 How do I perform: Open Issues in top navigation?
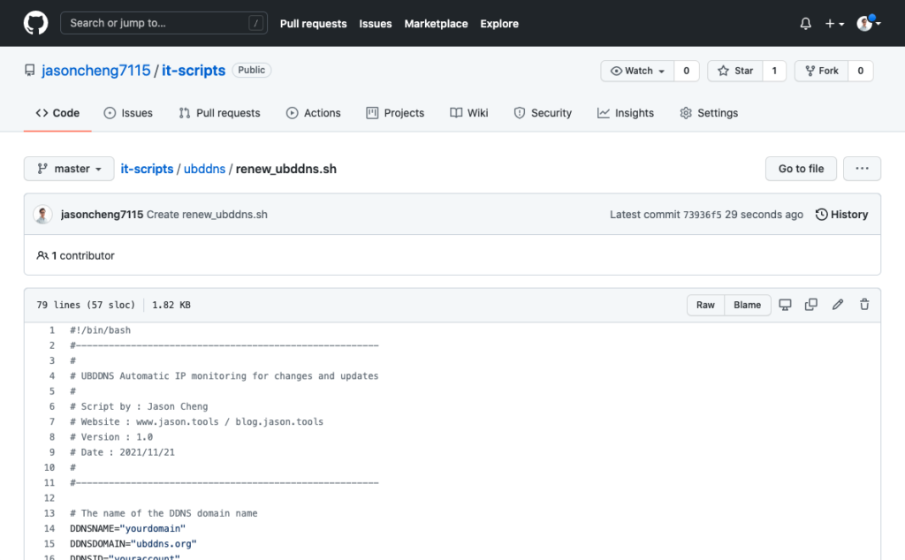(375, 24)
